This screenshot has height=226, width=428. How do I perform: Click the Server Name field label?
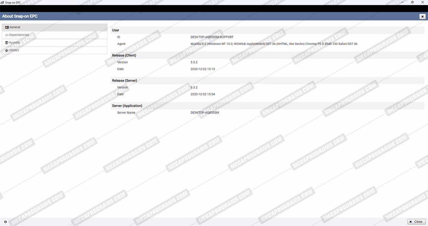pyautogui.click(x=126, y=113)
